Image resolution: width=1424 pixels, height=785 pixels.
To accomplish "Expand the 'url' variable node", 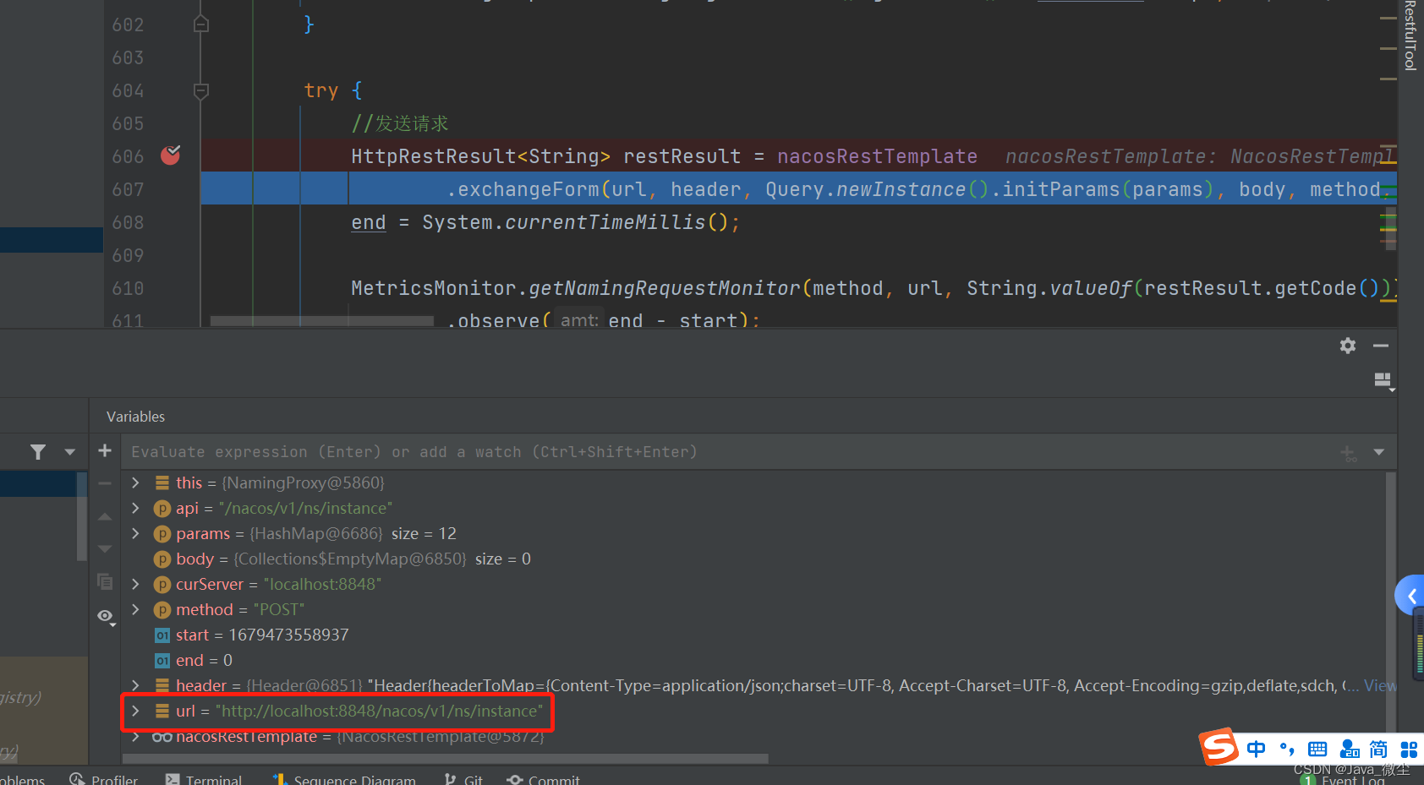I will [135, 711].
